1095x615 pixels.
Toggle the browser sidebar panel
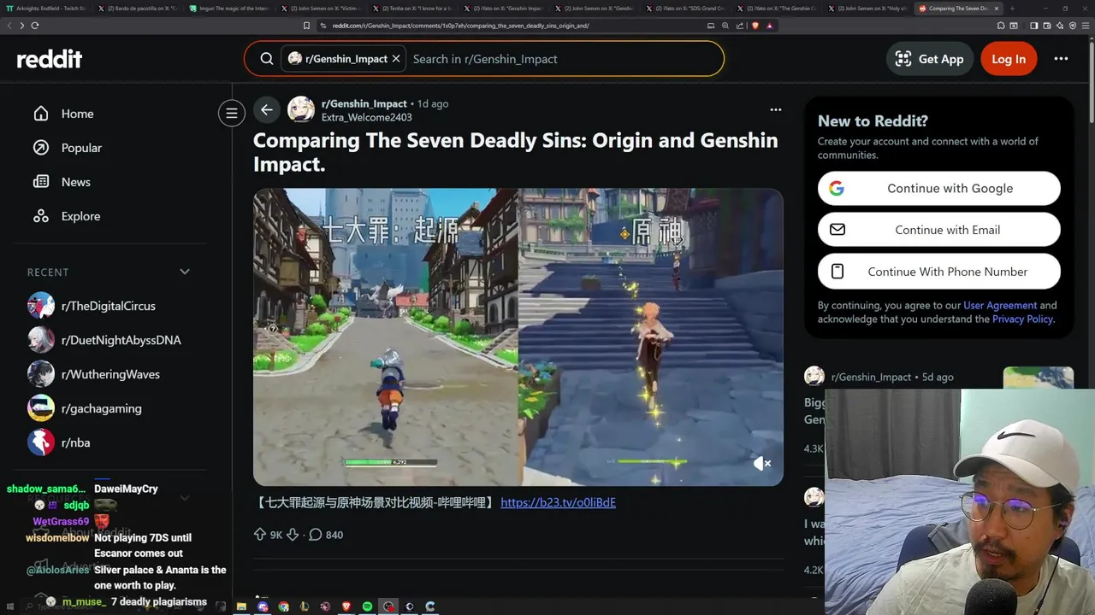coord(1033,26)
